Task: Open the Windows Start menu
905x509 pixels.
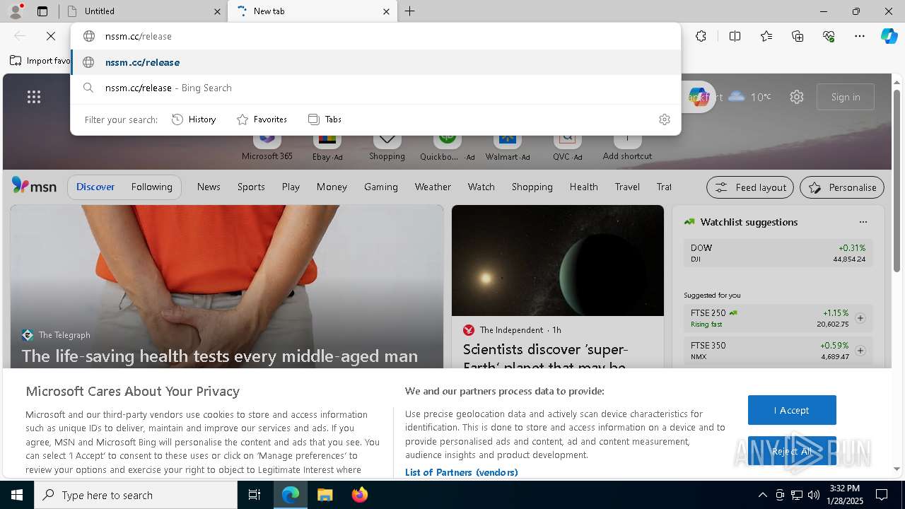Action: 17,495
